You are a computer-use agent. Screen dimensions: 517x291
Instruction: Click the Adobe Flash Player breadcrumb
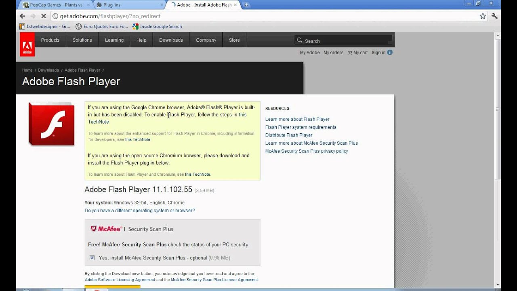click(x=82, y=70)
